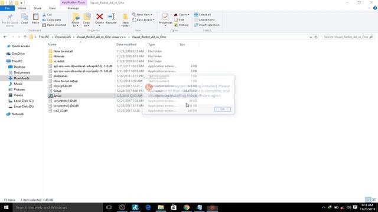Sort by Name column header
This screenshot has width=378, height=212.
52,45
